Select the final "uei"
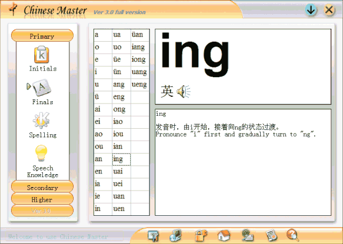Image resolution: width=343 pixels, height=244 pixels. [x=121, y=185]
